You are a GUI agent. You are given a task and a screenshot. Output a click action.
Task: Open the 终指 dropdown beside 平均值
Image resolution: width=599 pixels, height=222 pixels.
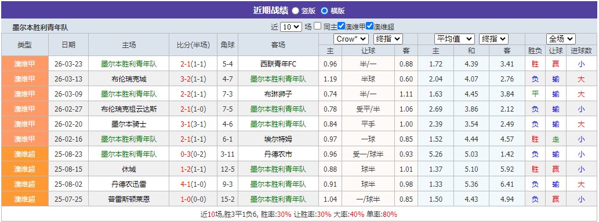tap(493, 39)
